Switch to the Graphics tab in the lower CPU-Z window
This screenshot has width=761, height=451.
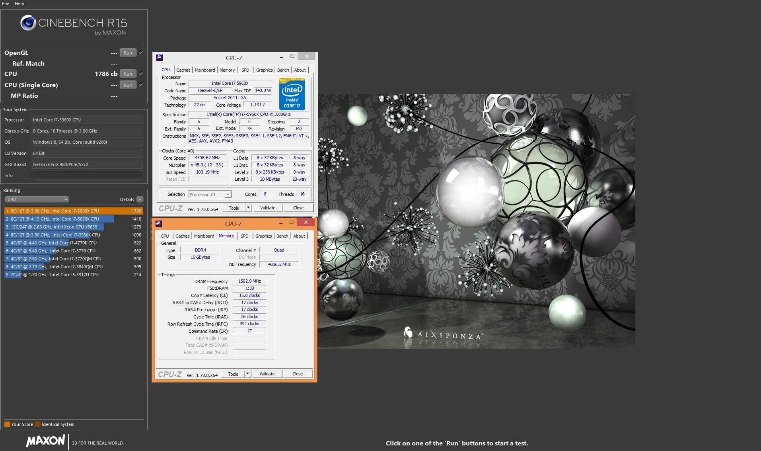pos(264,236)
